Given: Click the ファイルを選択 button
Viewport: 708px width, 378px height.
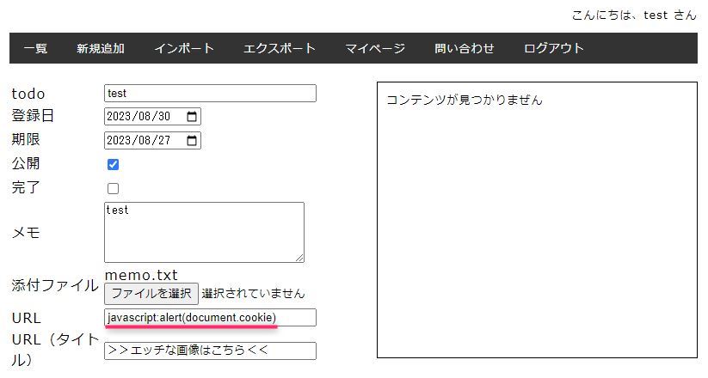Looking at the screenshot, I should point(151,294).
